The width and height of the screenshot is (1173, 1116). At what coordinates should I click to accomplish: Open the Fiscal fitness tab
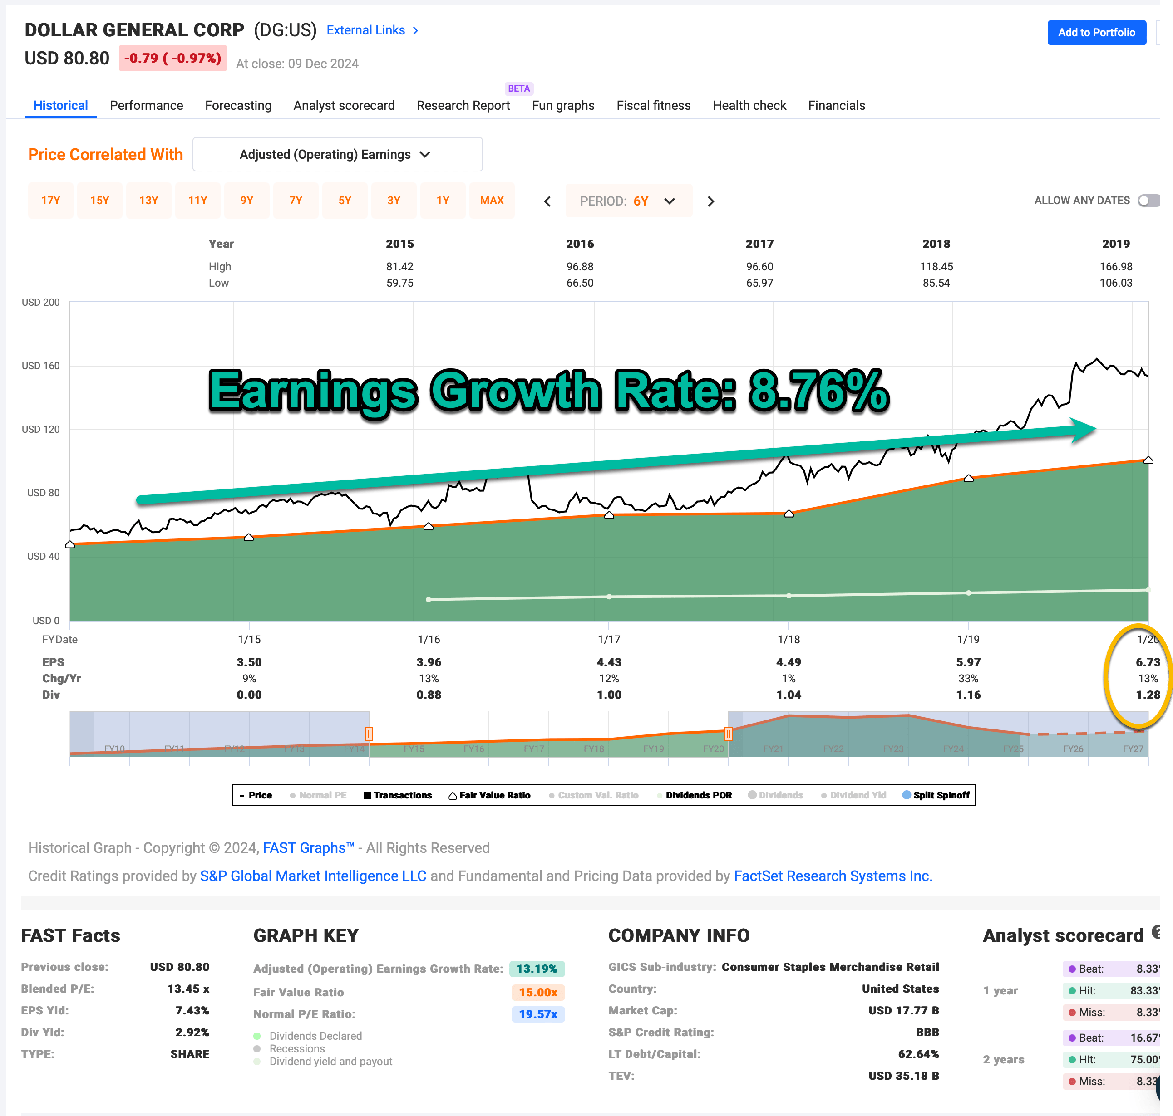tap(653, 105)
